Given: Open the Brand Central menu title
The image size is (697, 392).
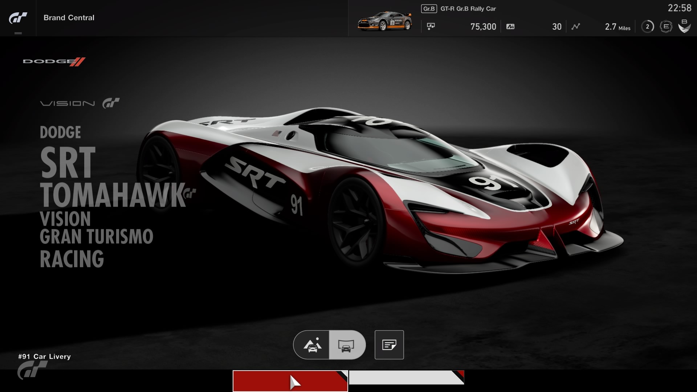Looking at the screenshot, I should click(x=69, y=17).
